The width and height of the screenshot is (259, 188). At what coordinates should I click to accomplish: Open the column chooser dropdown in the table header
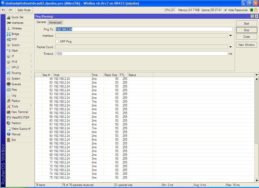pos(256,75)
